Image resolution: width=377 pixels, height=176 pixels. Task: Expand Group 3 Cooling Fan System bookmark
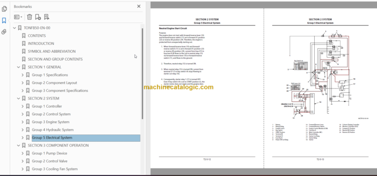click(23, 169)
